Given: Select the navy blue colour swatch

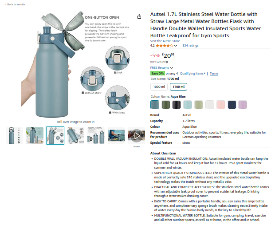Looking at the screenshot, I should (x=232, y=105).
